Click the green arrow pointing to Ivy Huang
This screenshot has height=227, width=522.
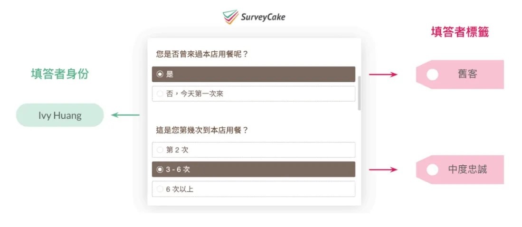125,115
